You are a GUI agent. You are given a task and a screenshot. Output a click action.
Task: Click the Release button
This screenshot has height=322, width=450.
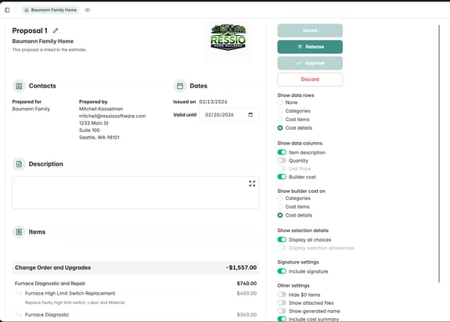[x=310, y=47]
